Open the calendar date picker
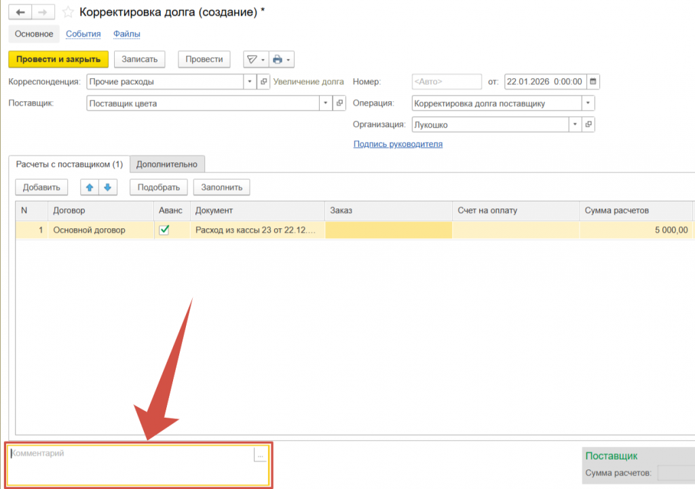The width and height of the screenshot is (695, 489). tap(593, 81)
